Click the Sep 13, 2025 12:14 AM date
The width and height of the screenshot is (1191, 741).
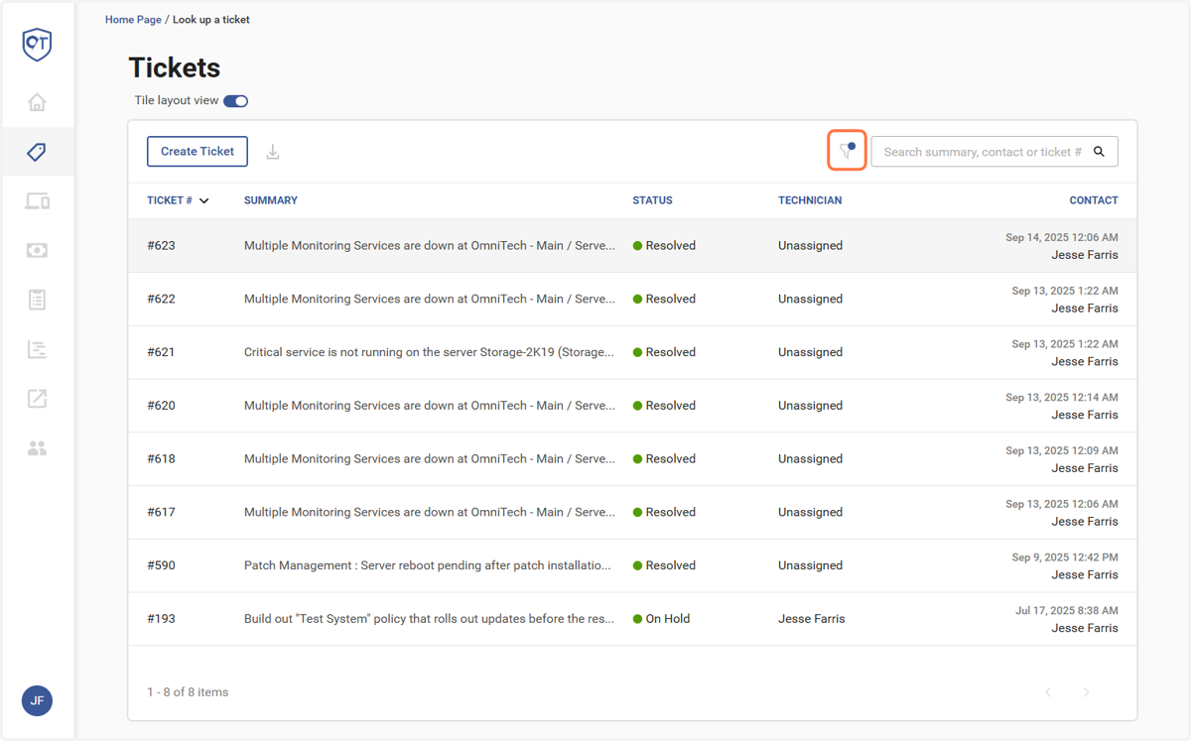(x=1062, y=398)
